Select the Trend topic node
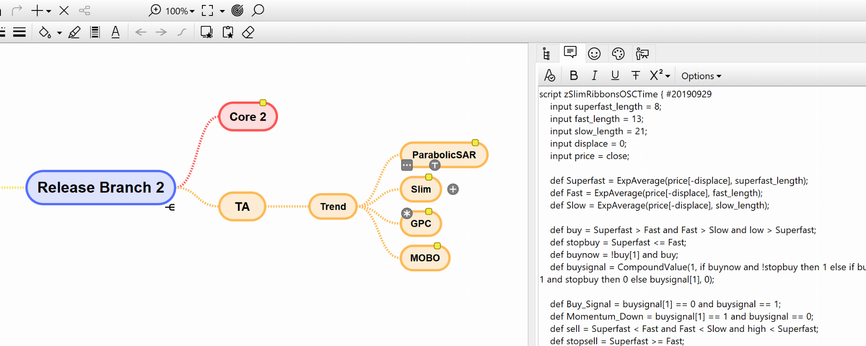This screenshot has width=866, height=346. tap(333, 207)
